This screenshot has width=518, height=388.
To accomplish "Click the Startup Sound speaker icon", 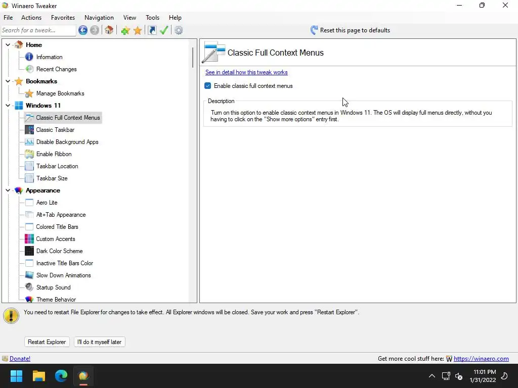I will tap(29, 287).
